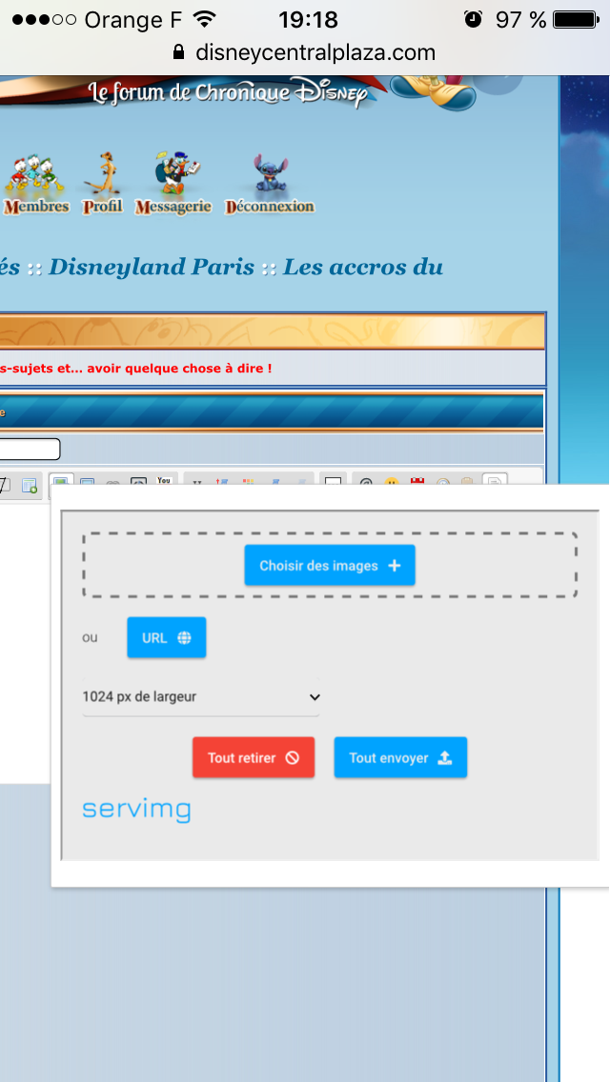Viewport: 610px width, 1082px height.
Task: Click the Choisir des images button
Action: 330,565
